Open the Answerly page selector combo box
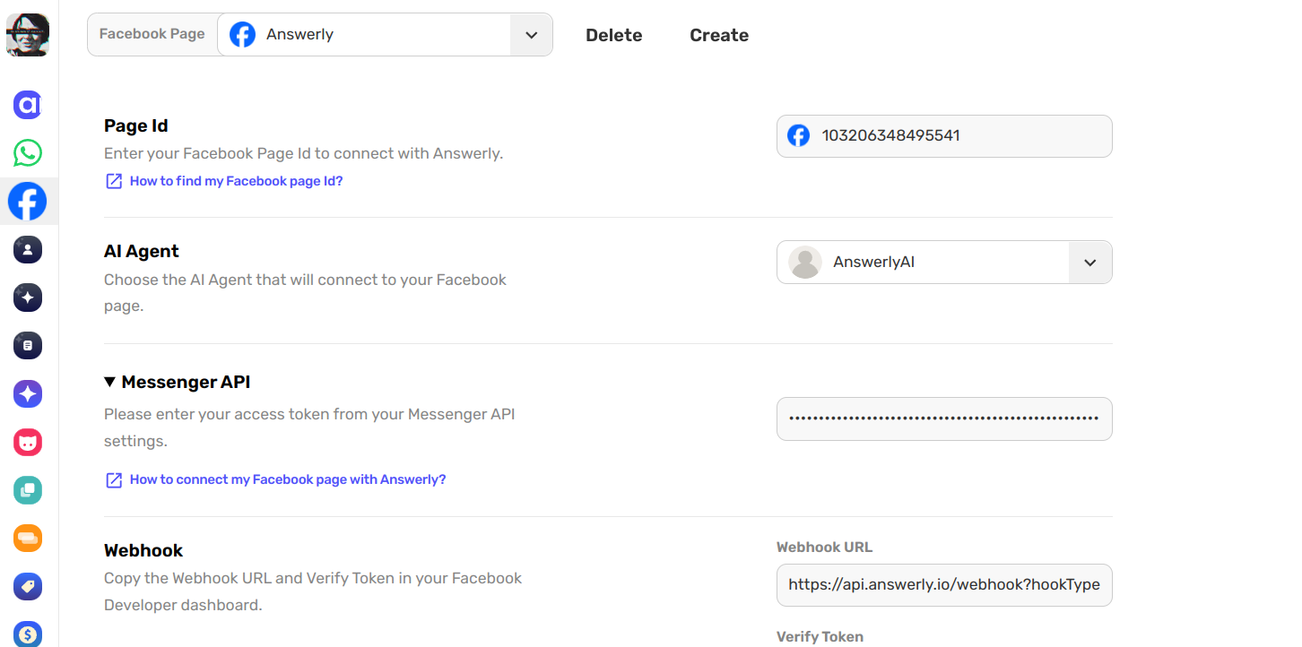The width and height of the screenshot is (1302, 647). click(385, 35)
